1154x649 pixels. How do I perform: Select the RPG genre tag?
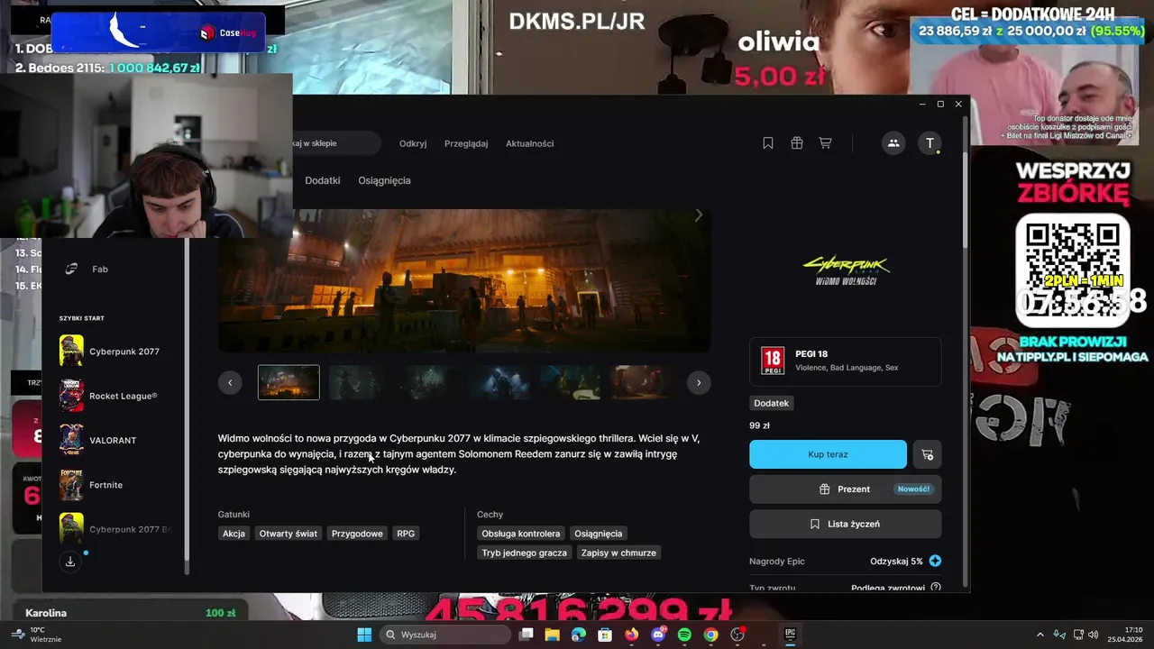[x=406, y=534]
